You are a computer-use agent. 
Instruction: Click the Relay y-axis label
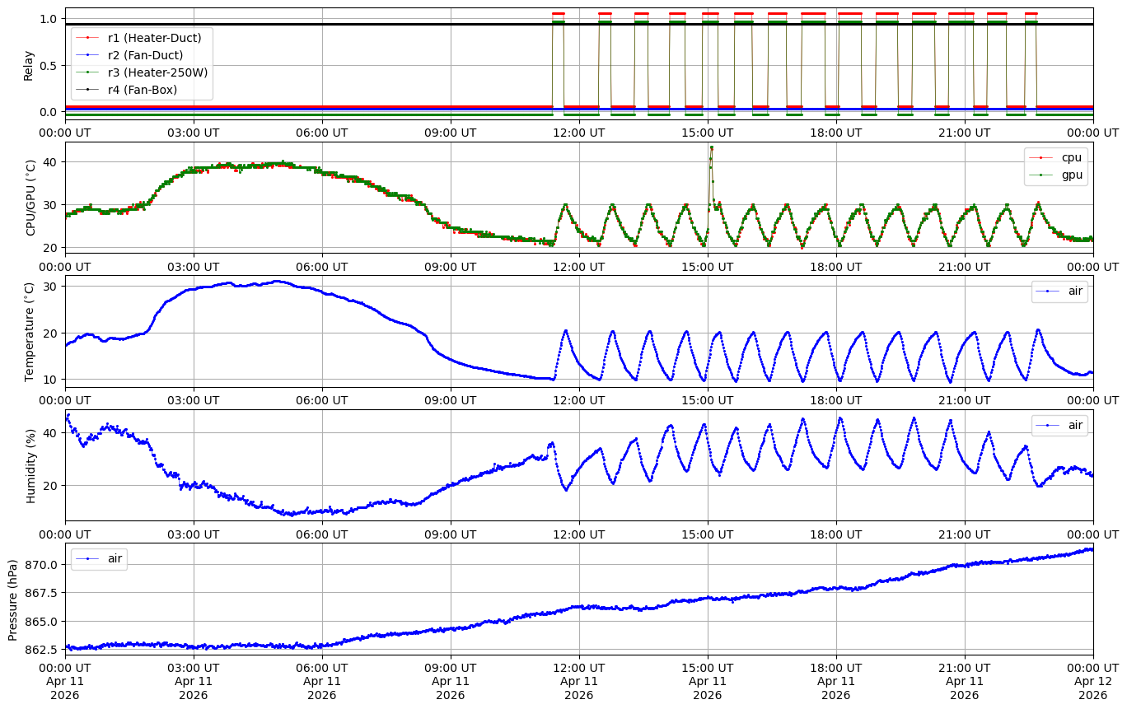pyautogui.click(x=29, y=65)
